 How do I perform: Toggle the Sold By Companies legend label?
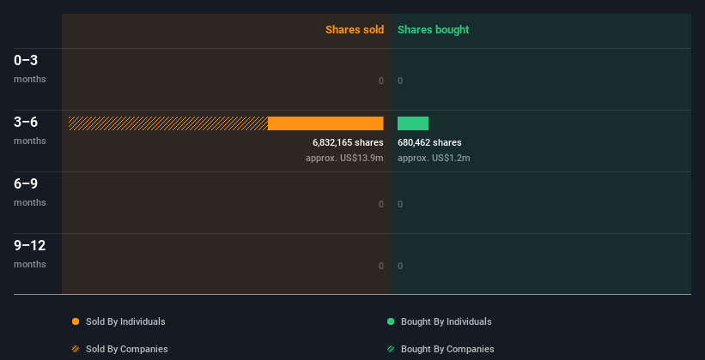[127, 349]
